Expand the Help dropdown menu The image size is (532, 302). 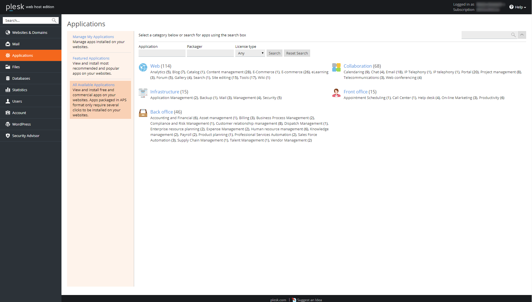(x=518, y=7)
